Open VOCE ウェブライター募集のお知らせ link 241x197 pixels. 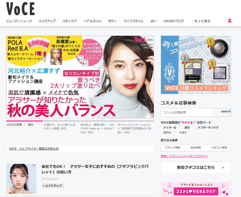(x=34, y=149)
